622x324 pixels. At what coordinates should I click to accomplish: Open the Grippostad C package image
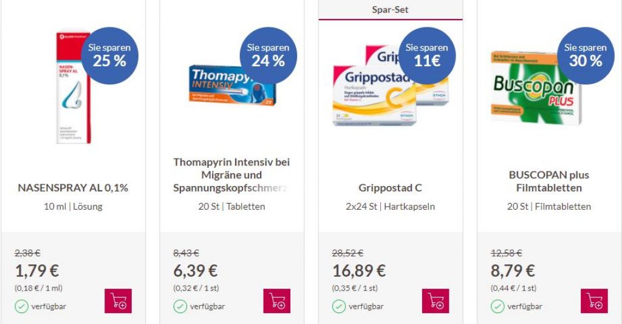[x=391, y=85]
